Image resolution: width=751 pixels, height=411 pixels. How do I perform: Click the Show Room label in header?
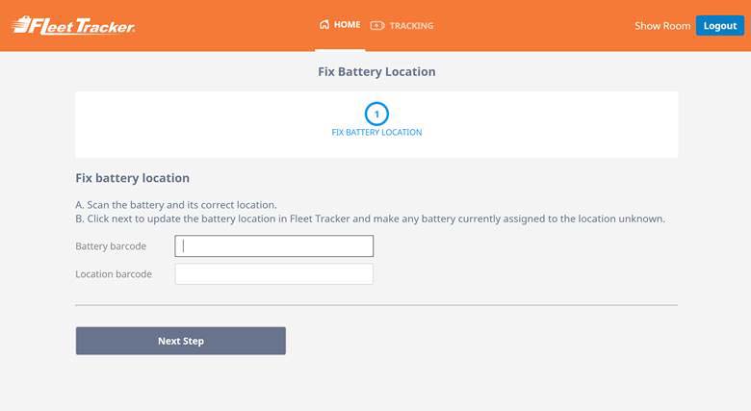pos(661,26)
